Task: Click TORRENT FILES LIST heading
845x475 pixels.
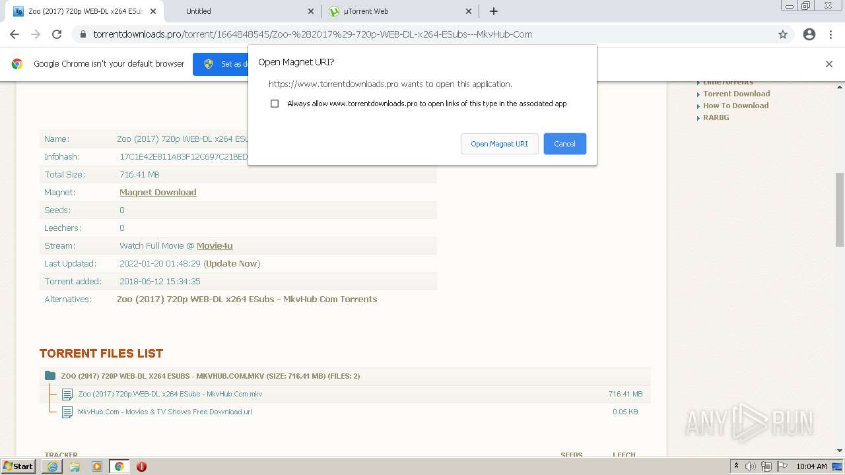Action: 101,354
